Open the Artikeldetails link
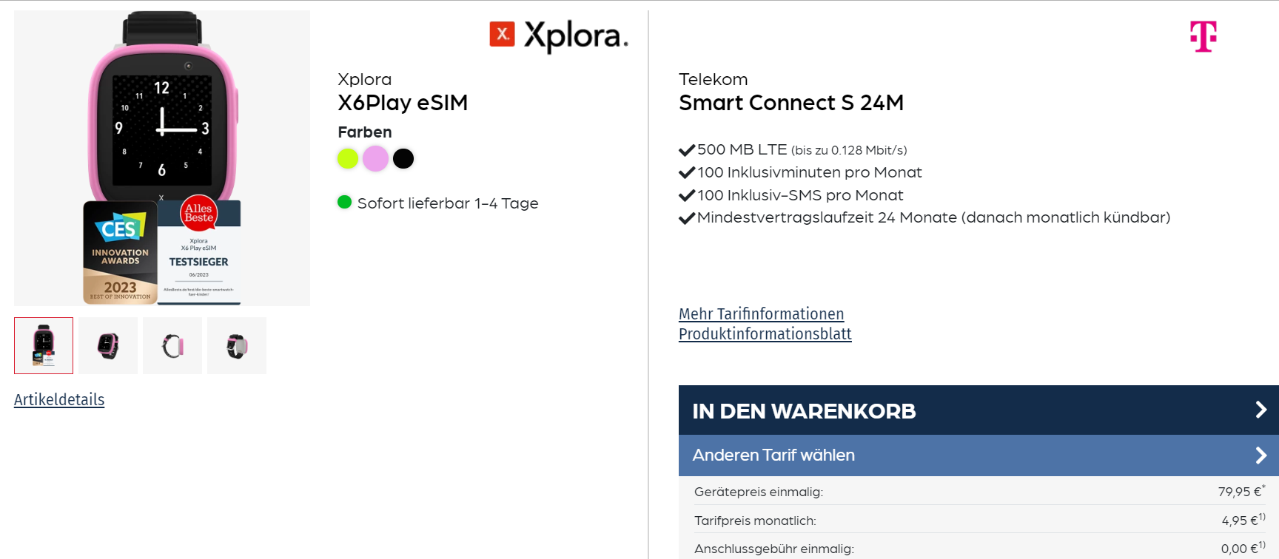1279x559 pixels. pos(59,399)
